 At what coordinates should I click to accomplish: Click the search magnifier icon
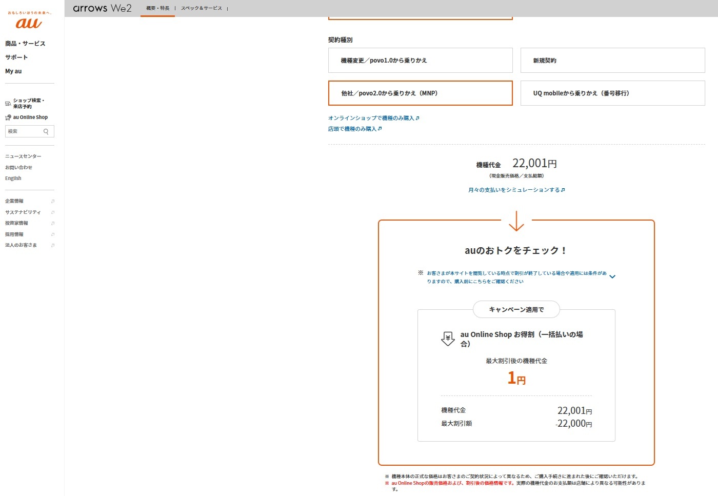click(46, 132)
